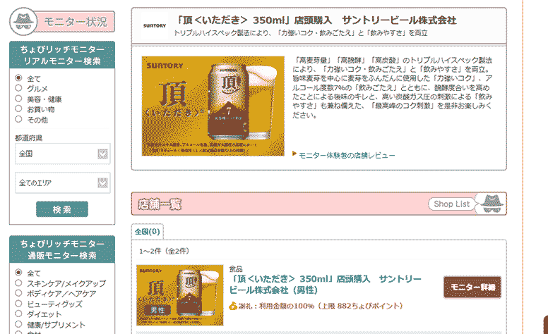
Task: Select the グルメ radio button
Action: [x=18, y=88]
